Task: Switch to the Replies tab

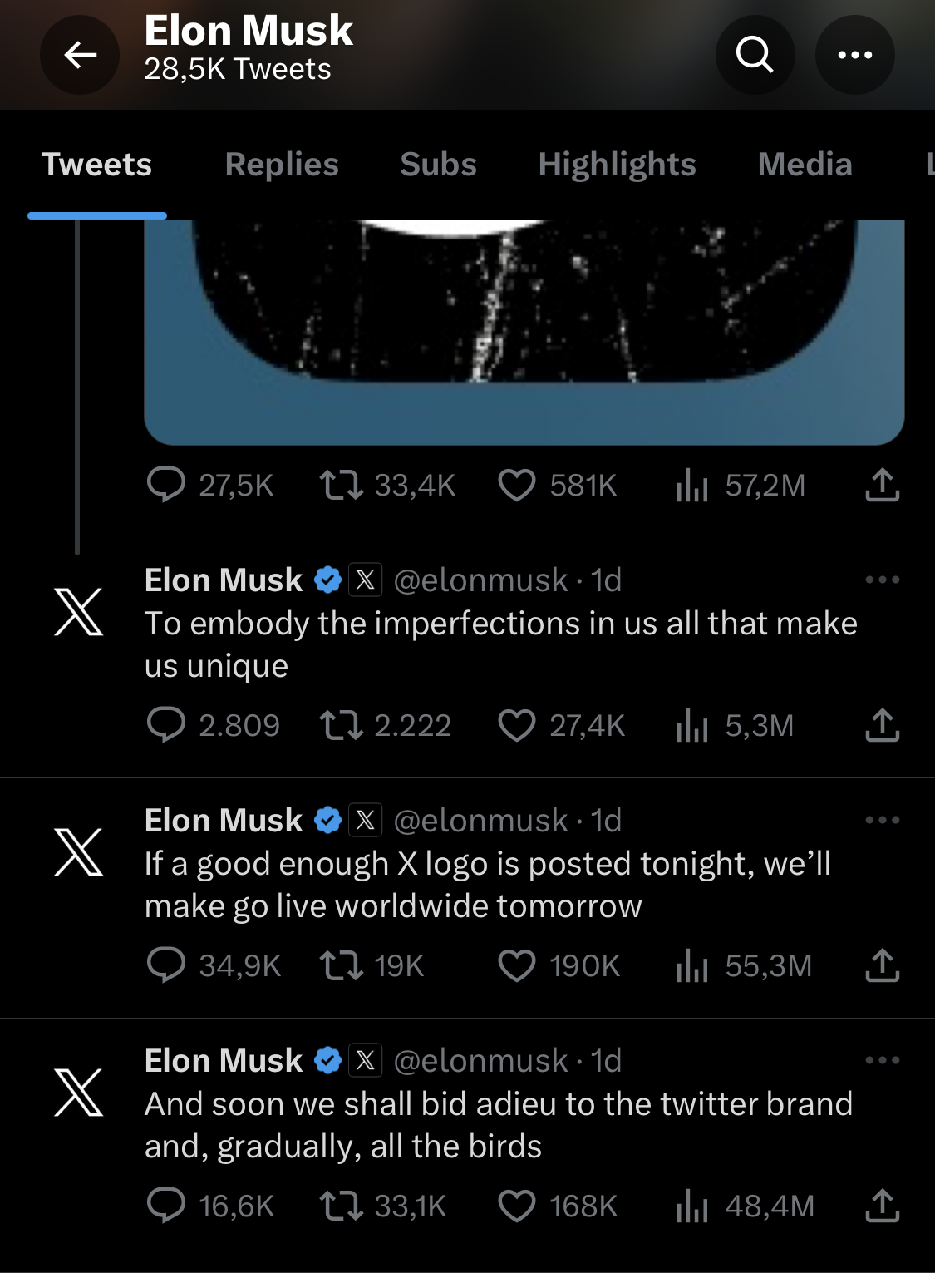Action: (282, 165)
